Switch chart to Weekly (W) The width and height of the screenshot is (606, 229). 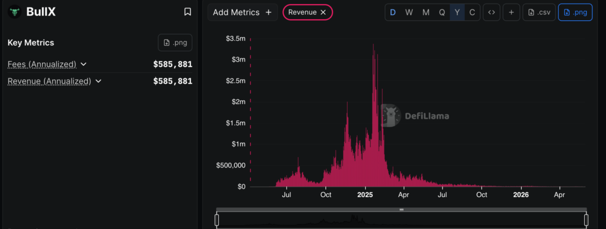click(x=409, y=13)
